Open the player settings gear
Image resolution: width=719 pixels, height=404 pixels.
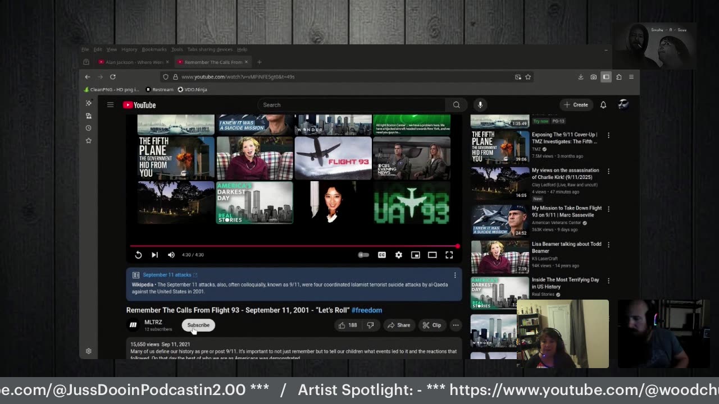tap(399, 255)
